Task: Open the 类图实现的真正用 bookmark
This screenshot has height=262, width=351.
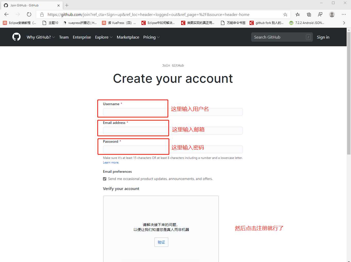Action: click(x=198, y=23)
